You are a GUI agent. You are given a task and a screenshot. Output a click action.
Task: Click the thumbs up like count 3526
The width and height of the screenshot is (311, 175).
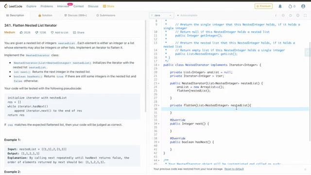pos(25,33)
